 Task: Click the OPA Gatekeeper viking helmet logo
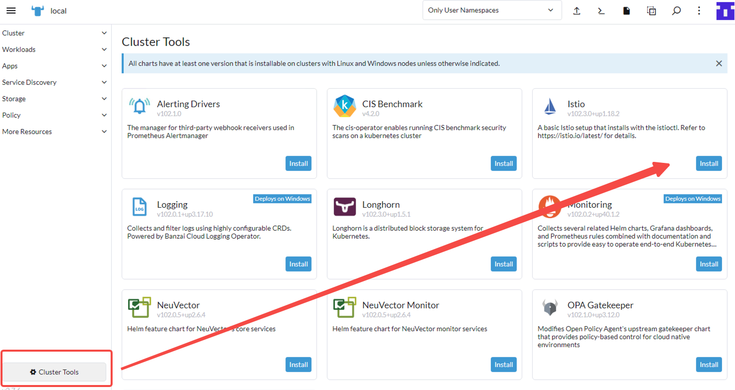(x=550, y=308)
